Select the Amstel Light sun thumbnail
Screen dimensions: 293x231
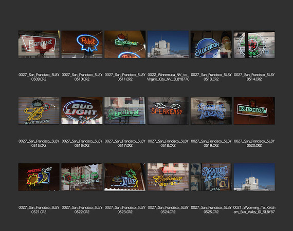pyautogui.click(x=39, y=177)
